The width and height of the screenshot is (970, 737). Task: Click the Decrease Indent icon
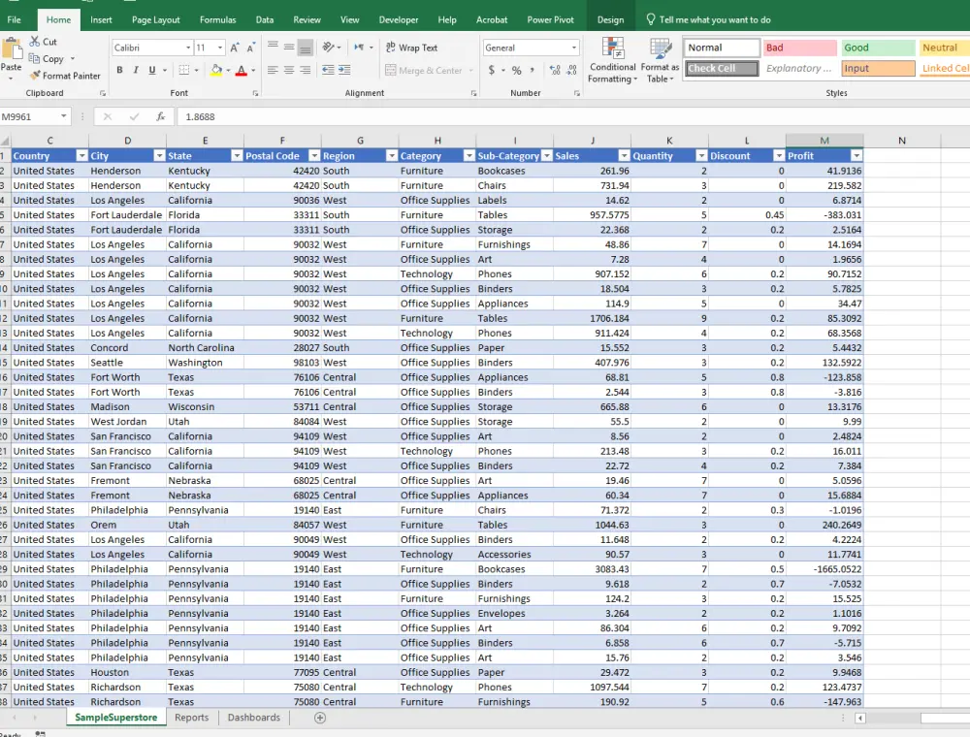point(328,70)
